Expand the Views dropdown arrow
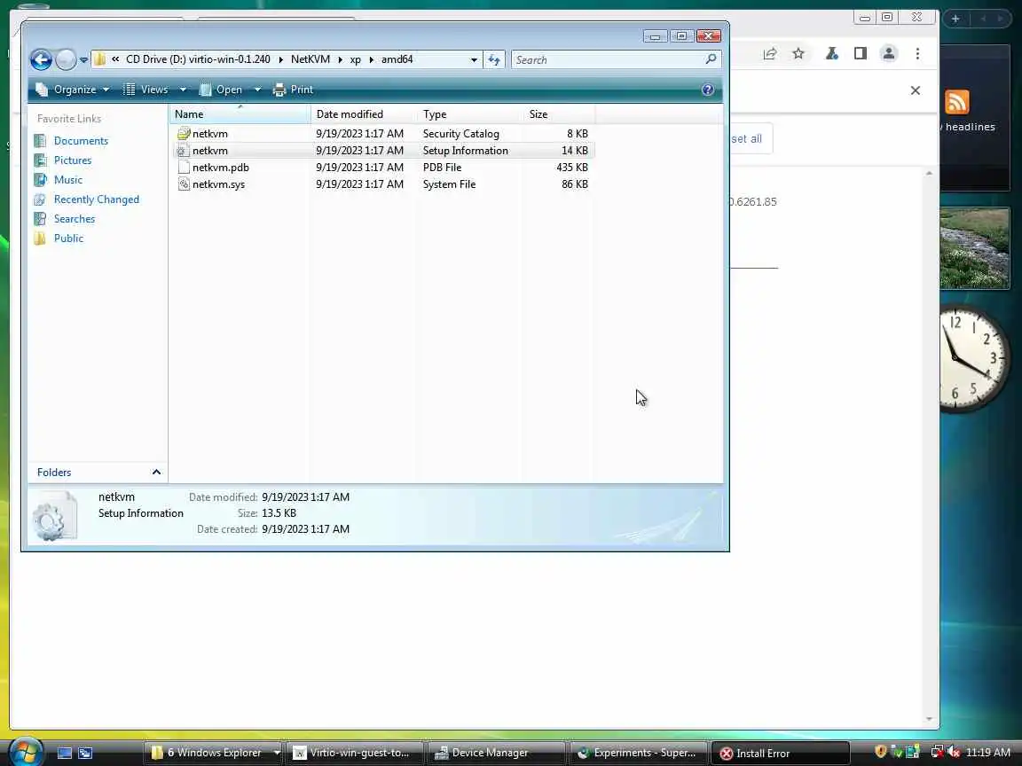The width and height of the screenshot is (1022, 766). pyautogui.click(x=183, y=90)
